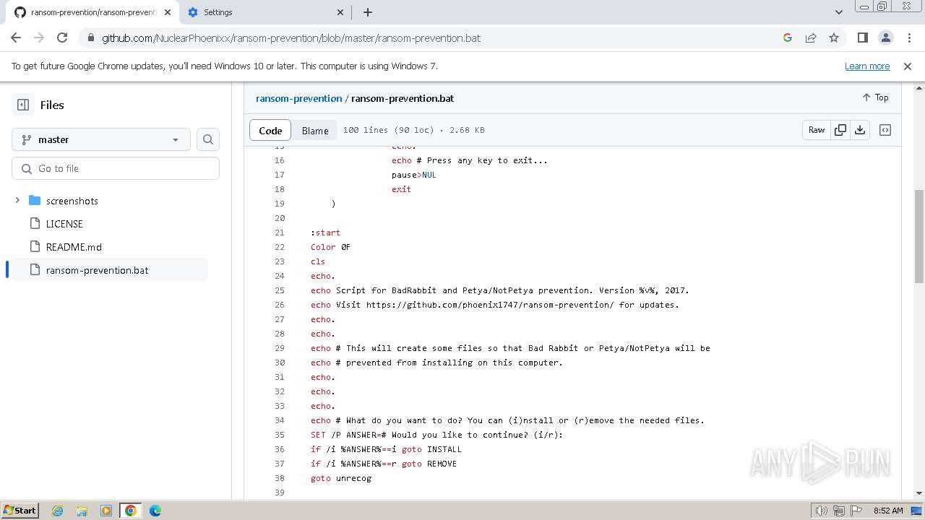Switch to the Blame view tab
This screenshot has width=925, height=520.
[315, 130]
